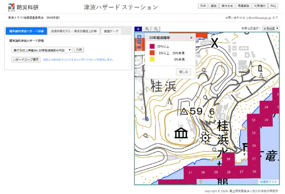Switch to 波源断層モデル・津波伝播遡上計算 tab
The image size is (285, 194).
74,31
